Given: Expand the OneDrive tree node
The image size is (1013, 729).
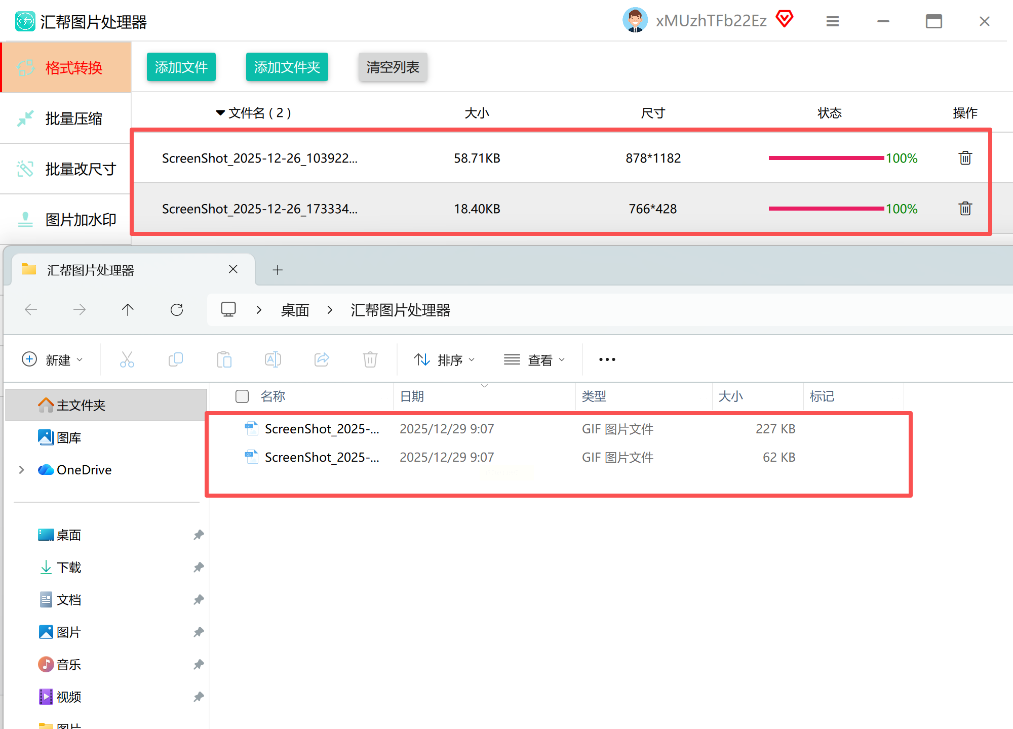Looking at the screenshot, I should point(21,470).
